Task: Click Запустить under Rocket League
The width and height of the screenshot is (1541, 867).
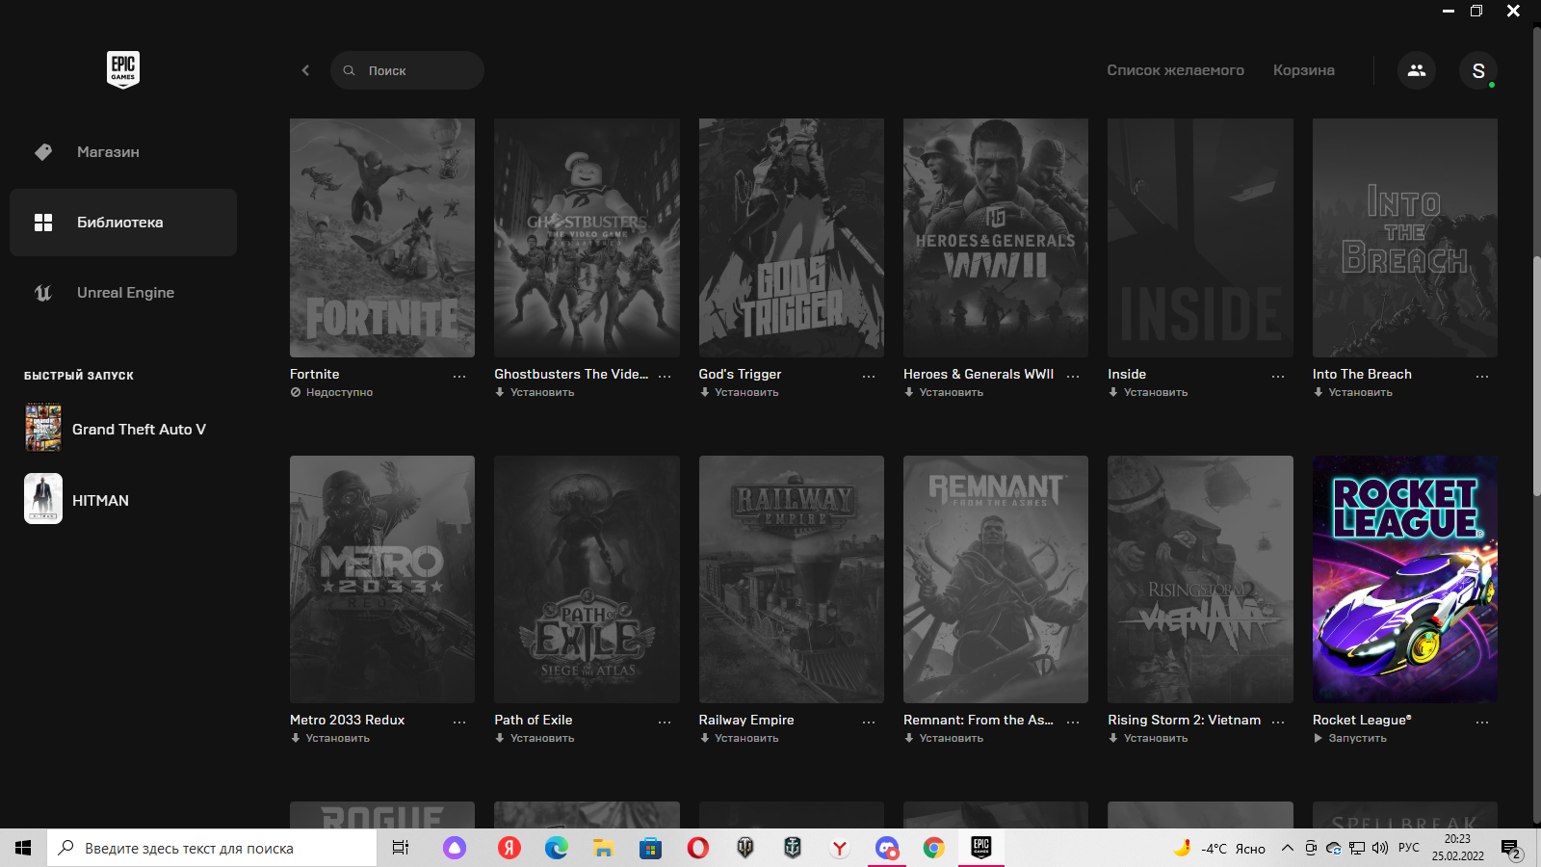Action: pos(1356,738)
